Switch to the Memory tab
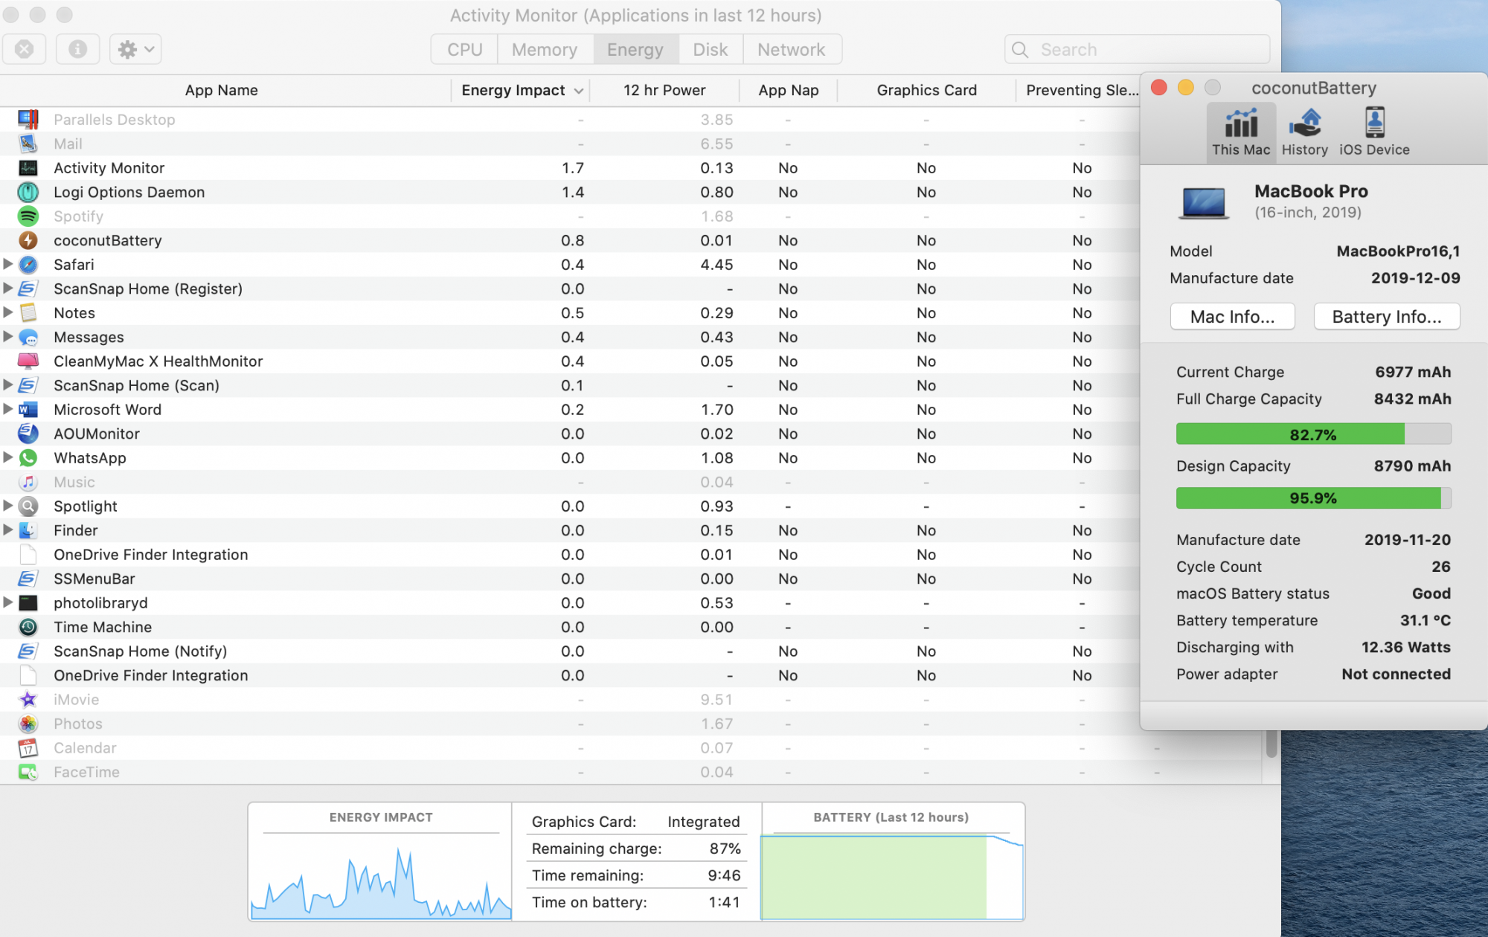 pos(545,49)
